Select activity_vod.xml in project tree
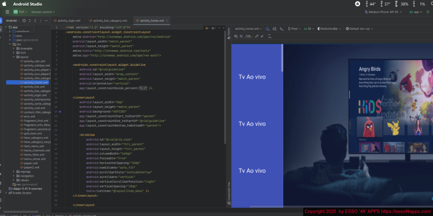Screen dimensions: 433x216 pos(32,108)
